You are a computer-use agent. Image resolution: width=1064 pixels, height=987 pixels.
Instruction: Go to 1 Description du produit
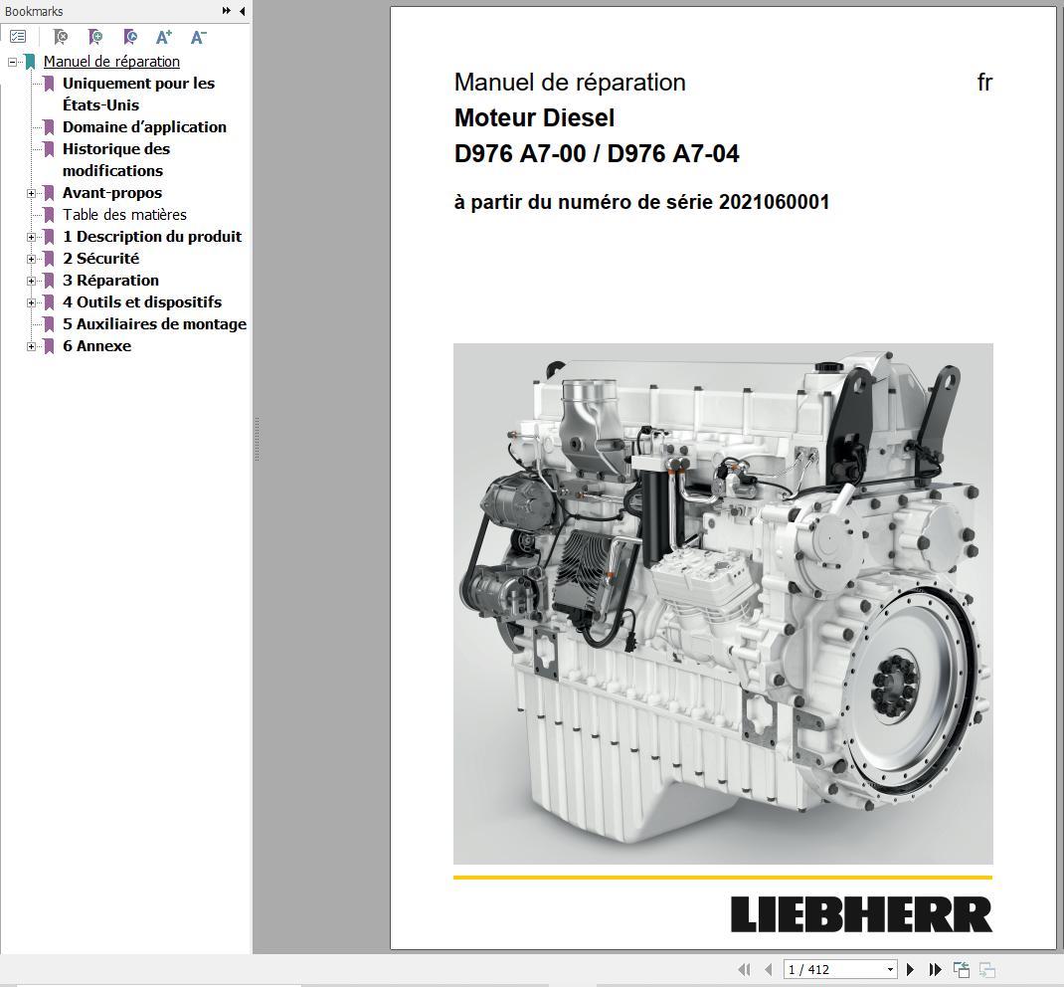click(152, 236)
